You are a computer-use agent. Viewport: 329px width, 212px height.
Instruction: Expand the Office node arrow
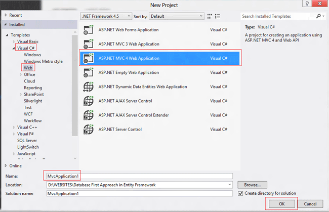click(21, 75)
